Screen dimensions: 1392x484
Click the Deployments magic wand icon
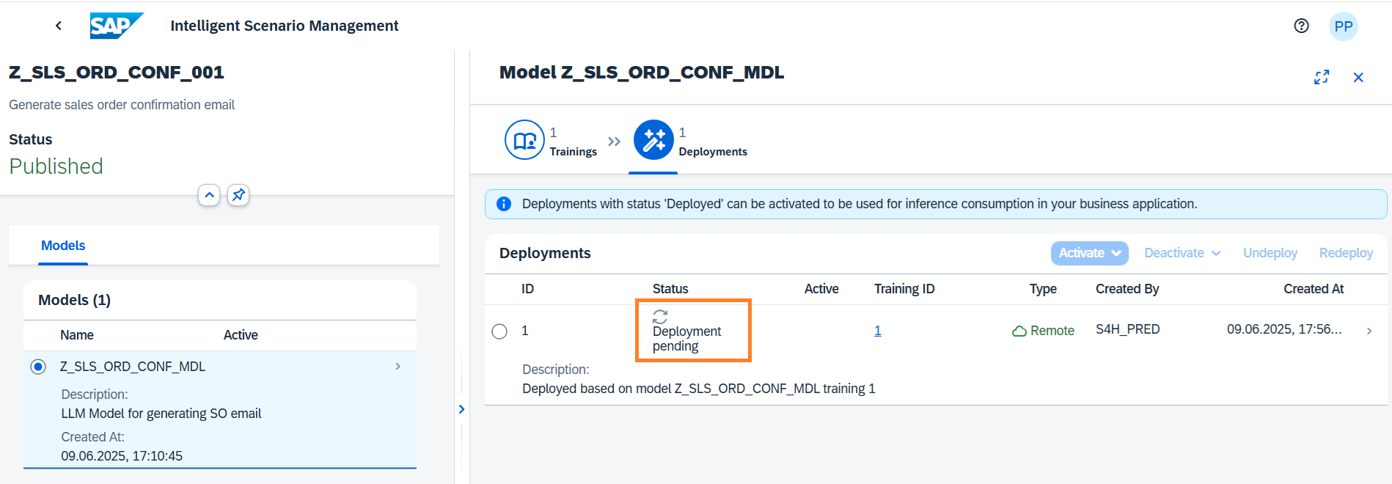coord(653,140)
